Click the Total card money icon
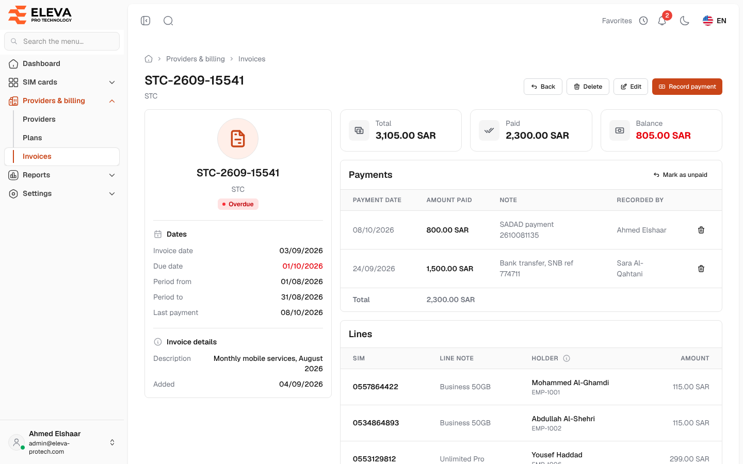 tap(359, 130)
